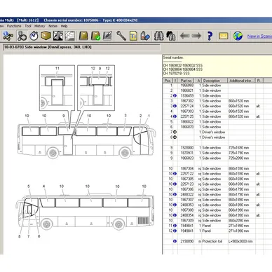Click the binoculars with cloud icon
The image size is (272, 272).
click(171, 36)
